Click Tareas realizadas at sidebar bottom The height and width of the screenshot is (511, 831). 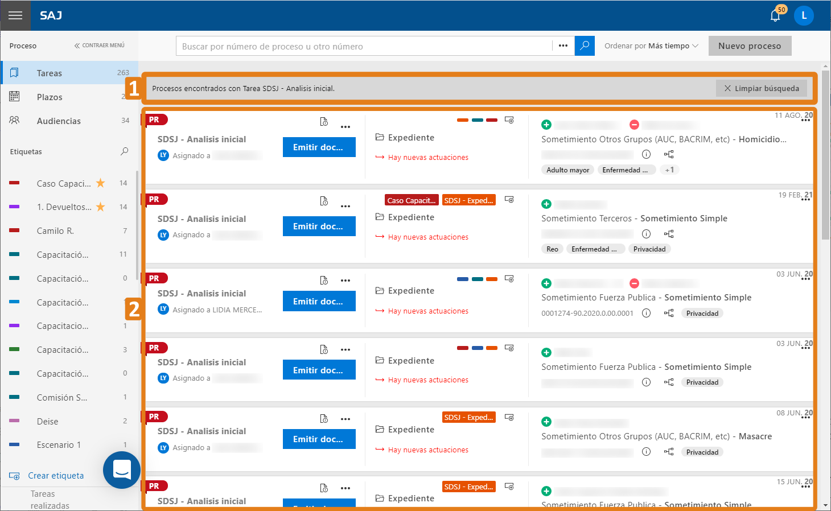pos(50,500)
